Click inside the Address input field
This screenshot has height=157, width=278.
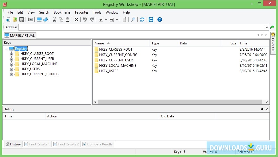[x=142, y=27]
